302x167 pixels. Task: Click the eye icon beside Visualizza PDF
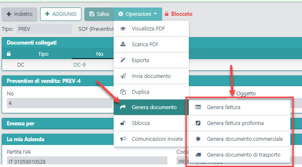coord(123,29)
